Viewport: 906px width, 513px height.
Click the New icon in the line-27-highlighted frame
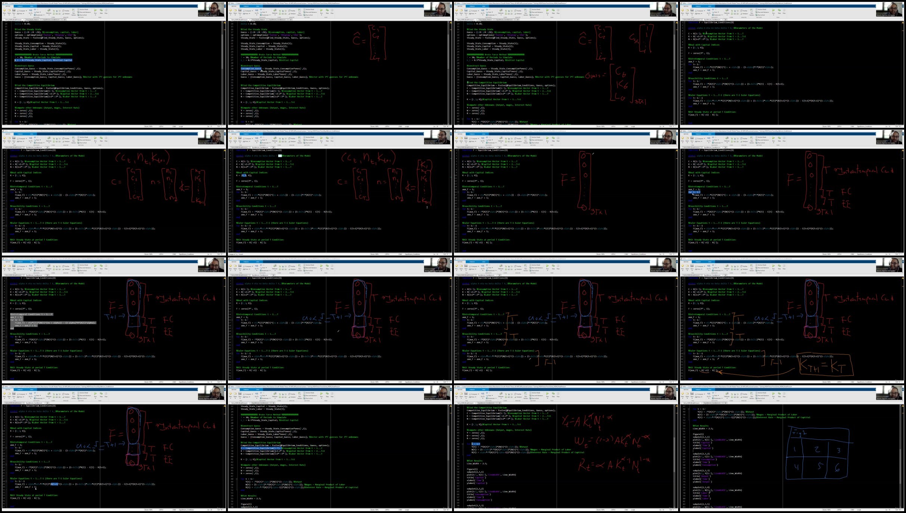(x=4, y=11)
